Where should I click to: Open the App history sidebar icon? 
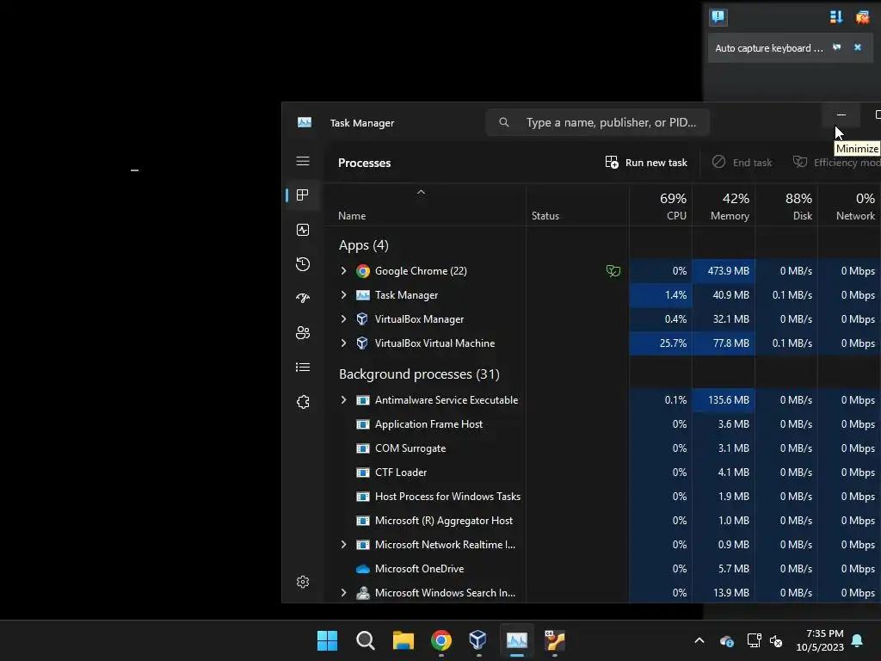303,264
